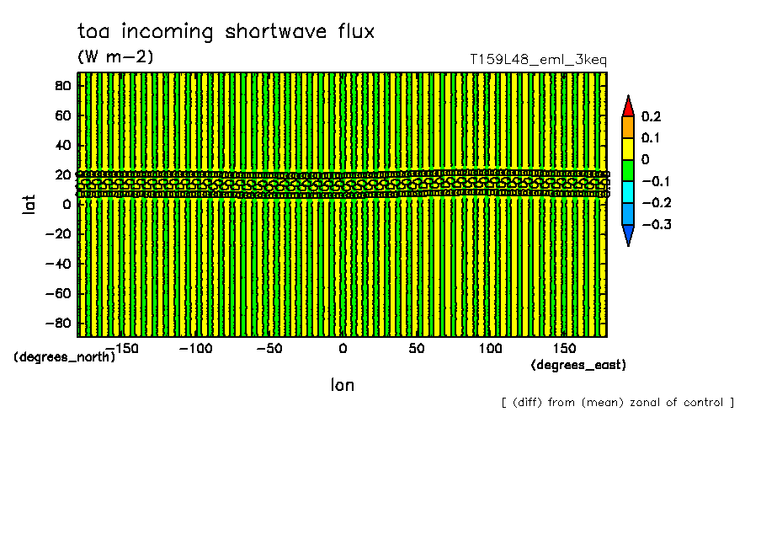Click the plot title 'toa incoming shortwave flux'
761x551 pixels.
pos(226,32)
